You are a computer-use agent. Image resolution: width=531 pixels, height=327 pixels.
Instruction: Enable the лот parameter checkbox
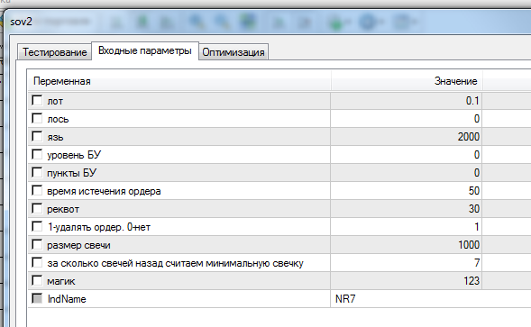pos(37,101)
